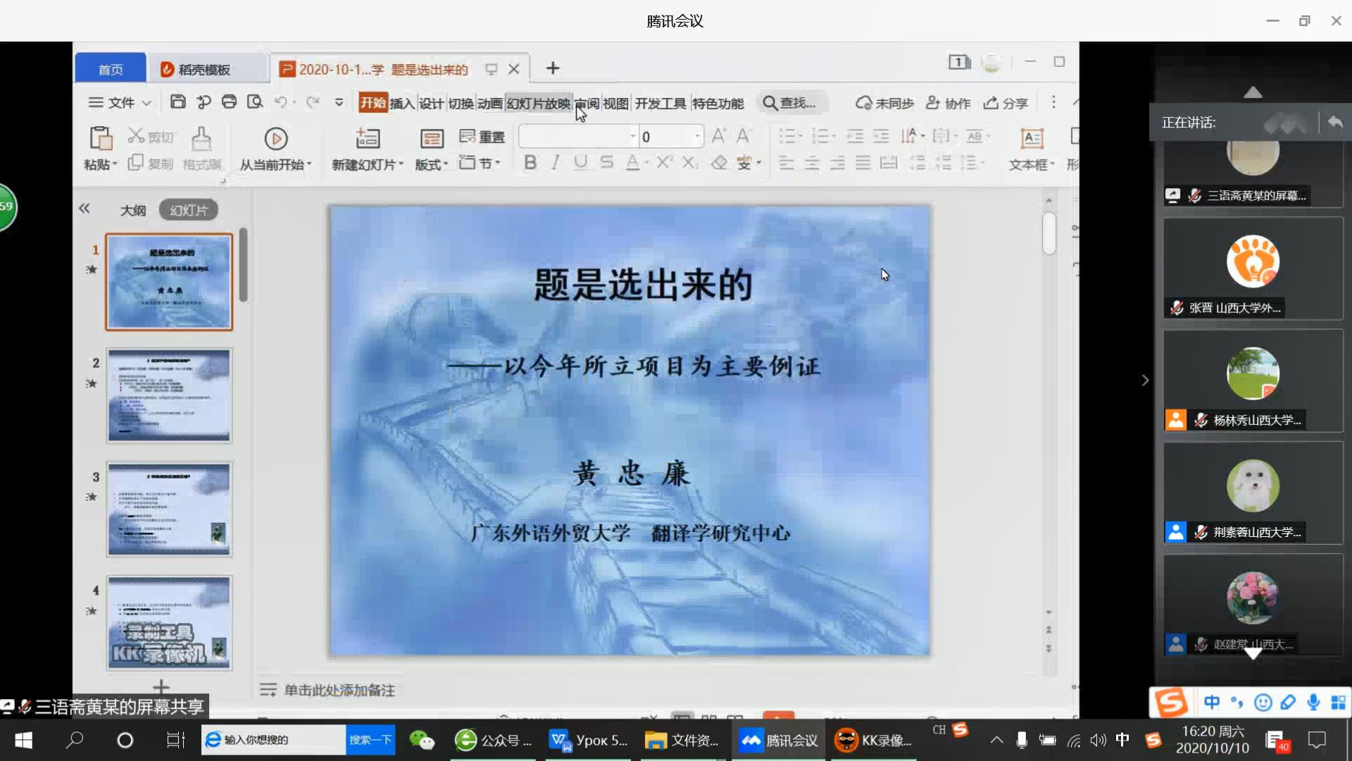Open the 版式 layout dropdown
Screen dimensions: 1352x761
[x=431, y=164]
